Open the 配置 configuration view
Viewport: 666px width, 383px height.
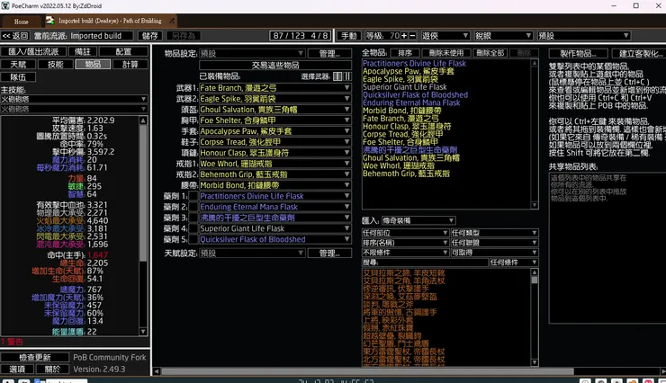[123, 52]
